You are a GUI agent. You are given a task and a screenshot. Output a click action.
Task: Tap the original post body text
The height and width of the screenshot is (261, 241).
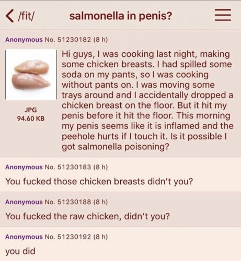click(147, 100)
